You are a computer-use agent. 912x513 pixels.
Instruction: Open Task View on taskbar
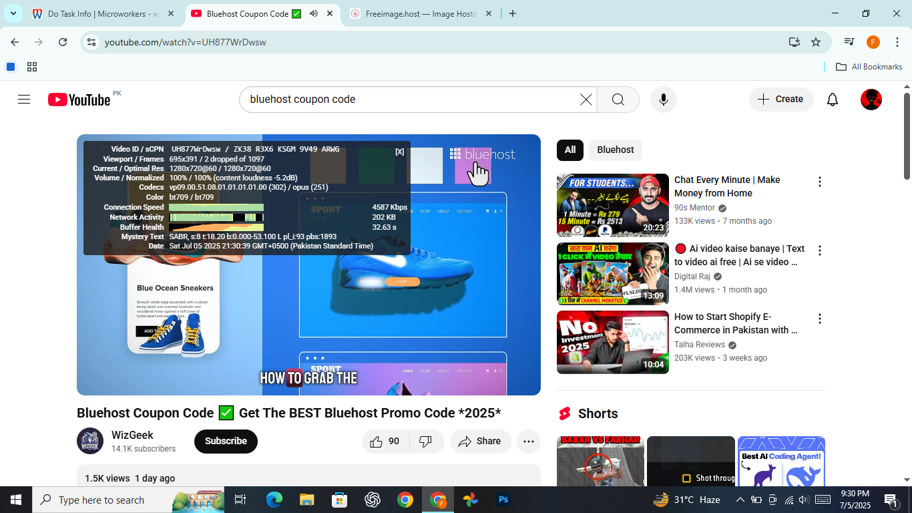pos(240,500)
